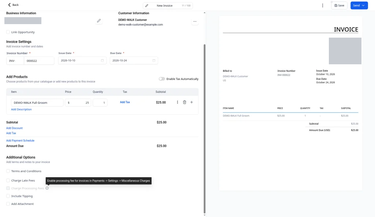Expand the Send button dropdown arrow

pos(364,5)
